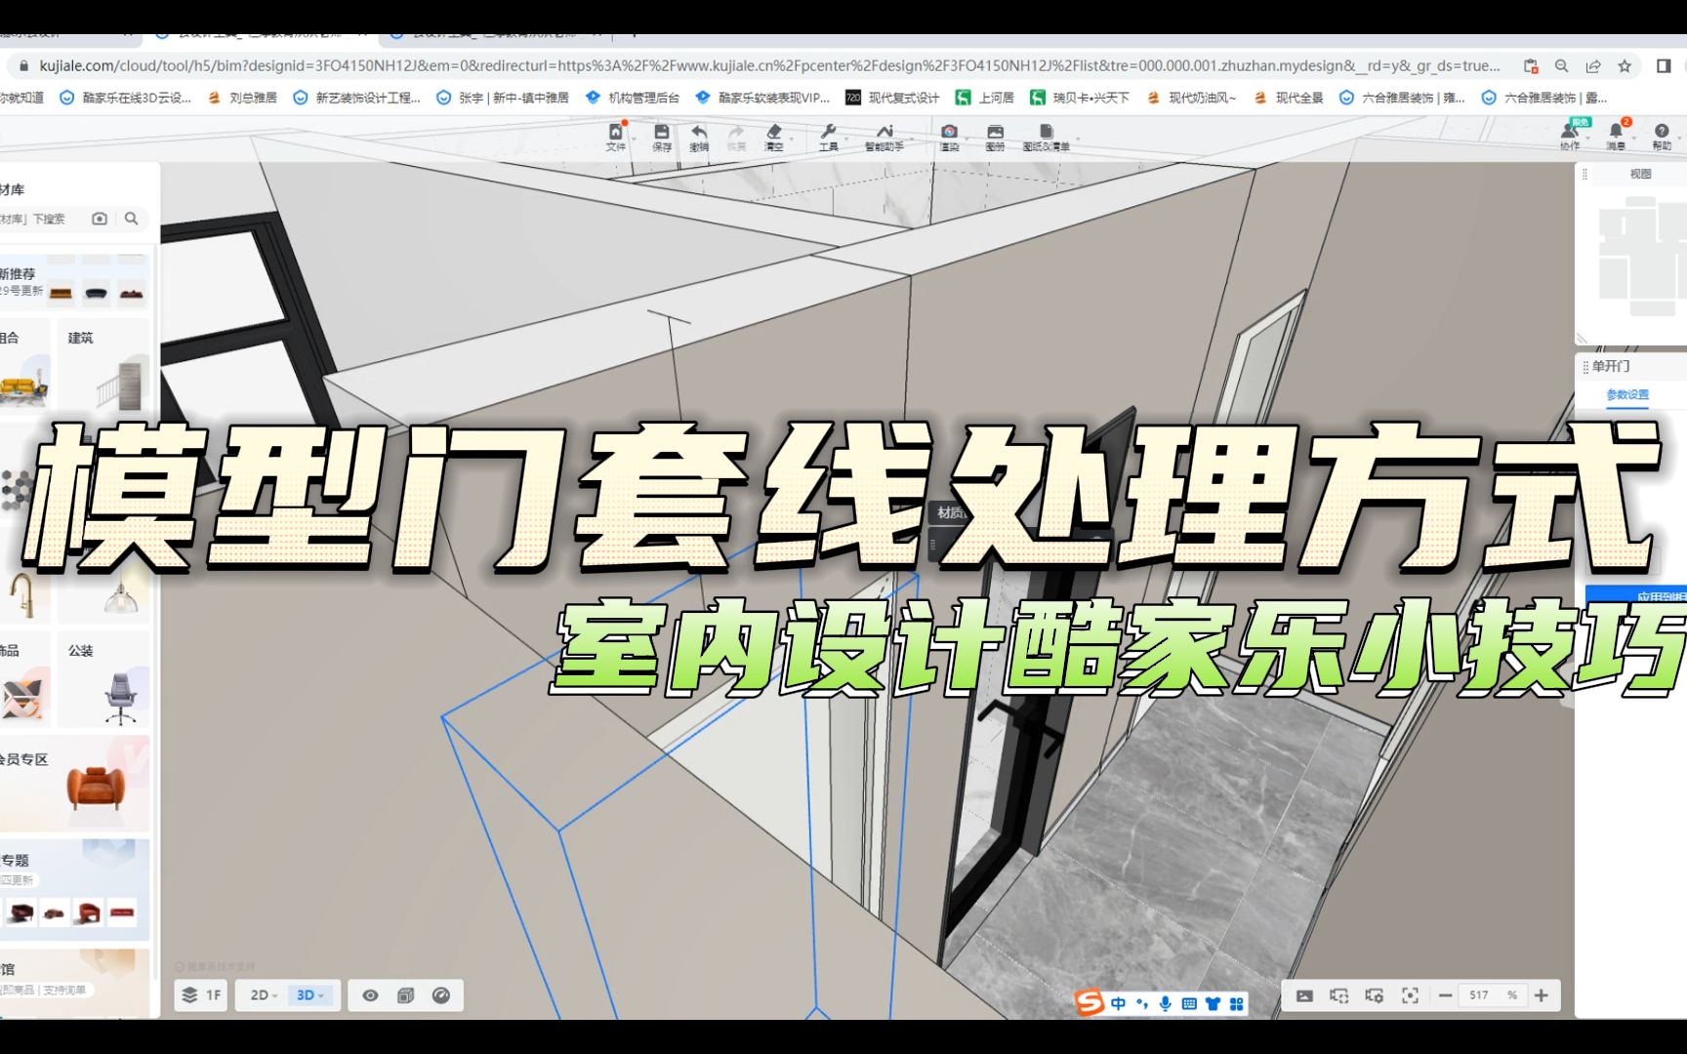Screen dimensions: 1687x1054
Task: Toggle the eye visibility icon in bottom bar
Action: (x=370, y=995)
